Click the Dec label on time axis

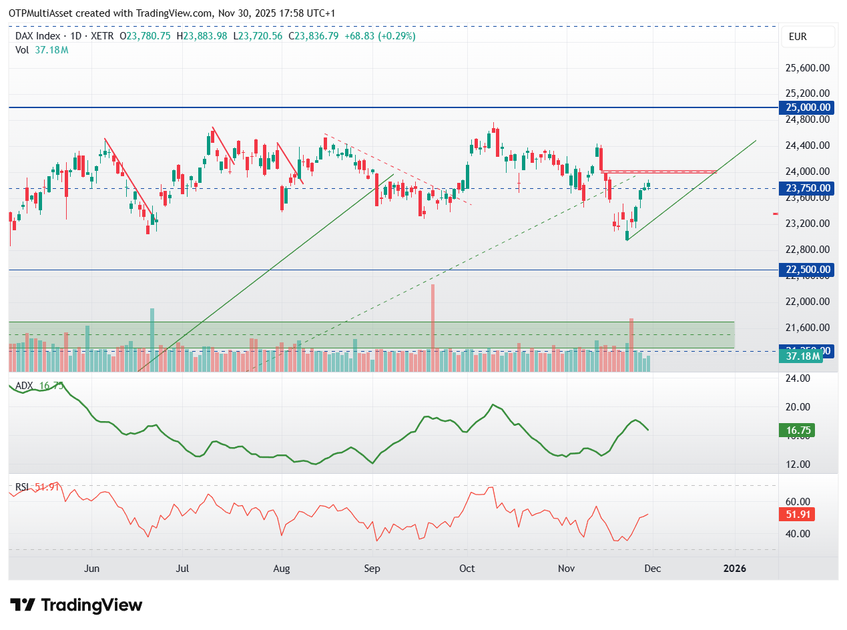652,569
